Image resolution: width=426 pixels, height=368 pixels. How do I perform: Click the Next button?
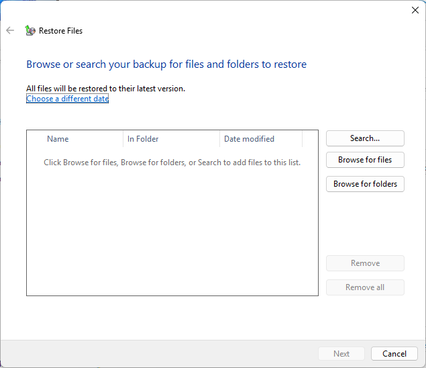pyautogui.click(x=341, y=354)
